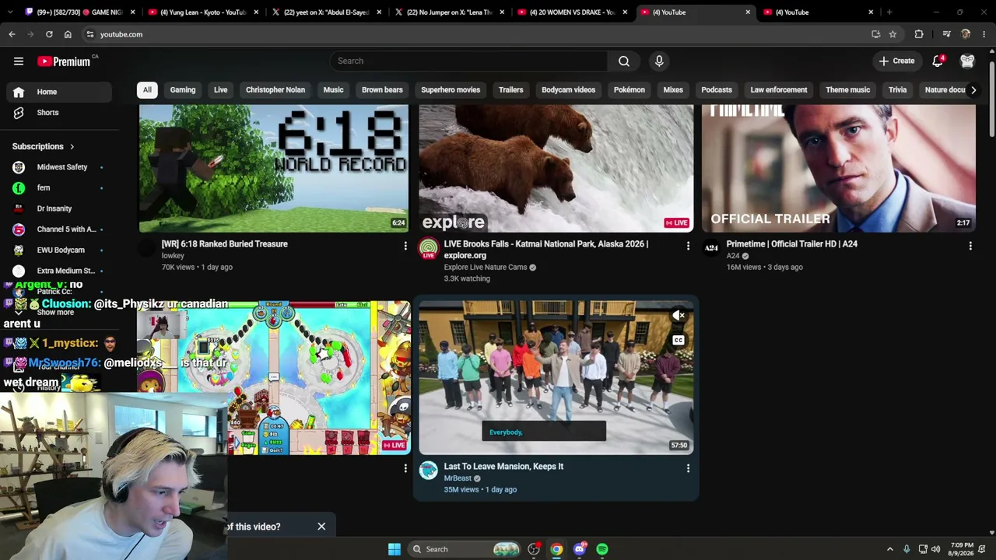Expand the Subscriptions section arrow
Viewport: 996px width, 560px height.
coord(72,147)
